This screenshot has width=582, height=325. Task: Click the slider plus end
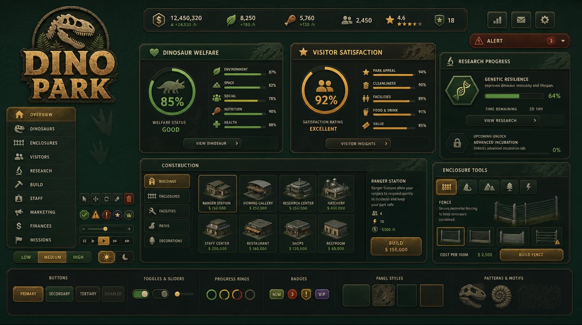pyautogui.click(x=129, y=229)
